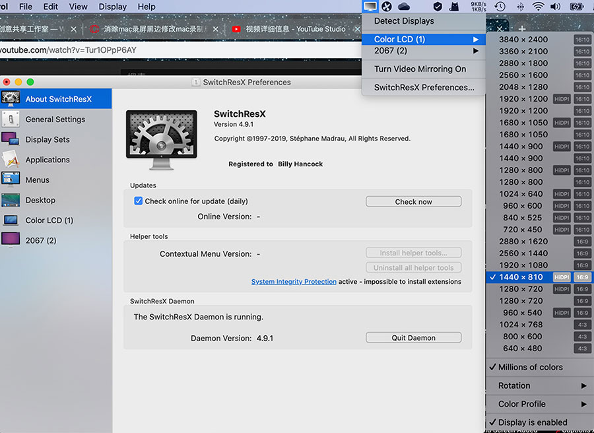Image resolution: width=594 pixels, height=433 pixels.
Task: Click the battery charging icon
Action: coord(577,6)
